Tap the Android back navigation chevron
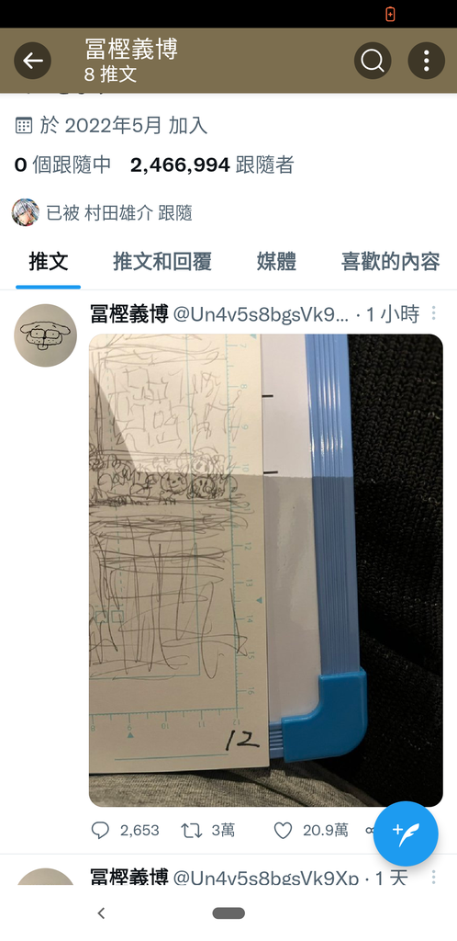Viewport: 457px width, 941px height. coord(101,913)
